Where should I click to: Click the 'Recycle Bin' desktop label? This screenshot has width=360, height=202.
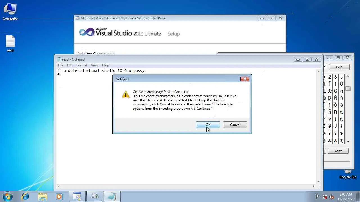pyautogui.click(x=348, y=177)
